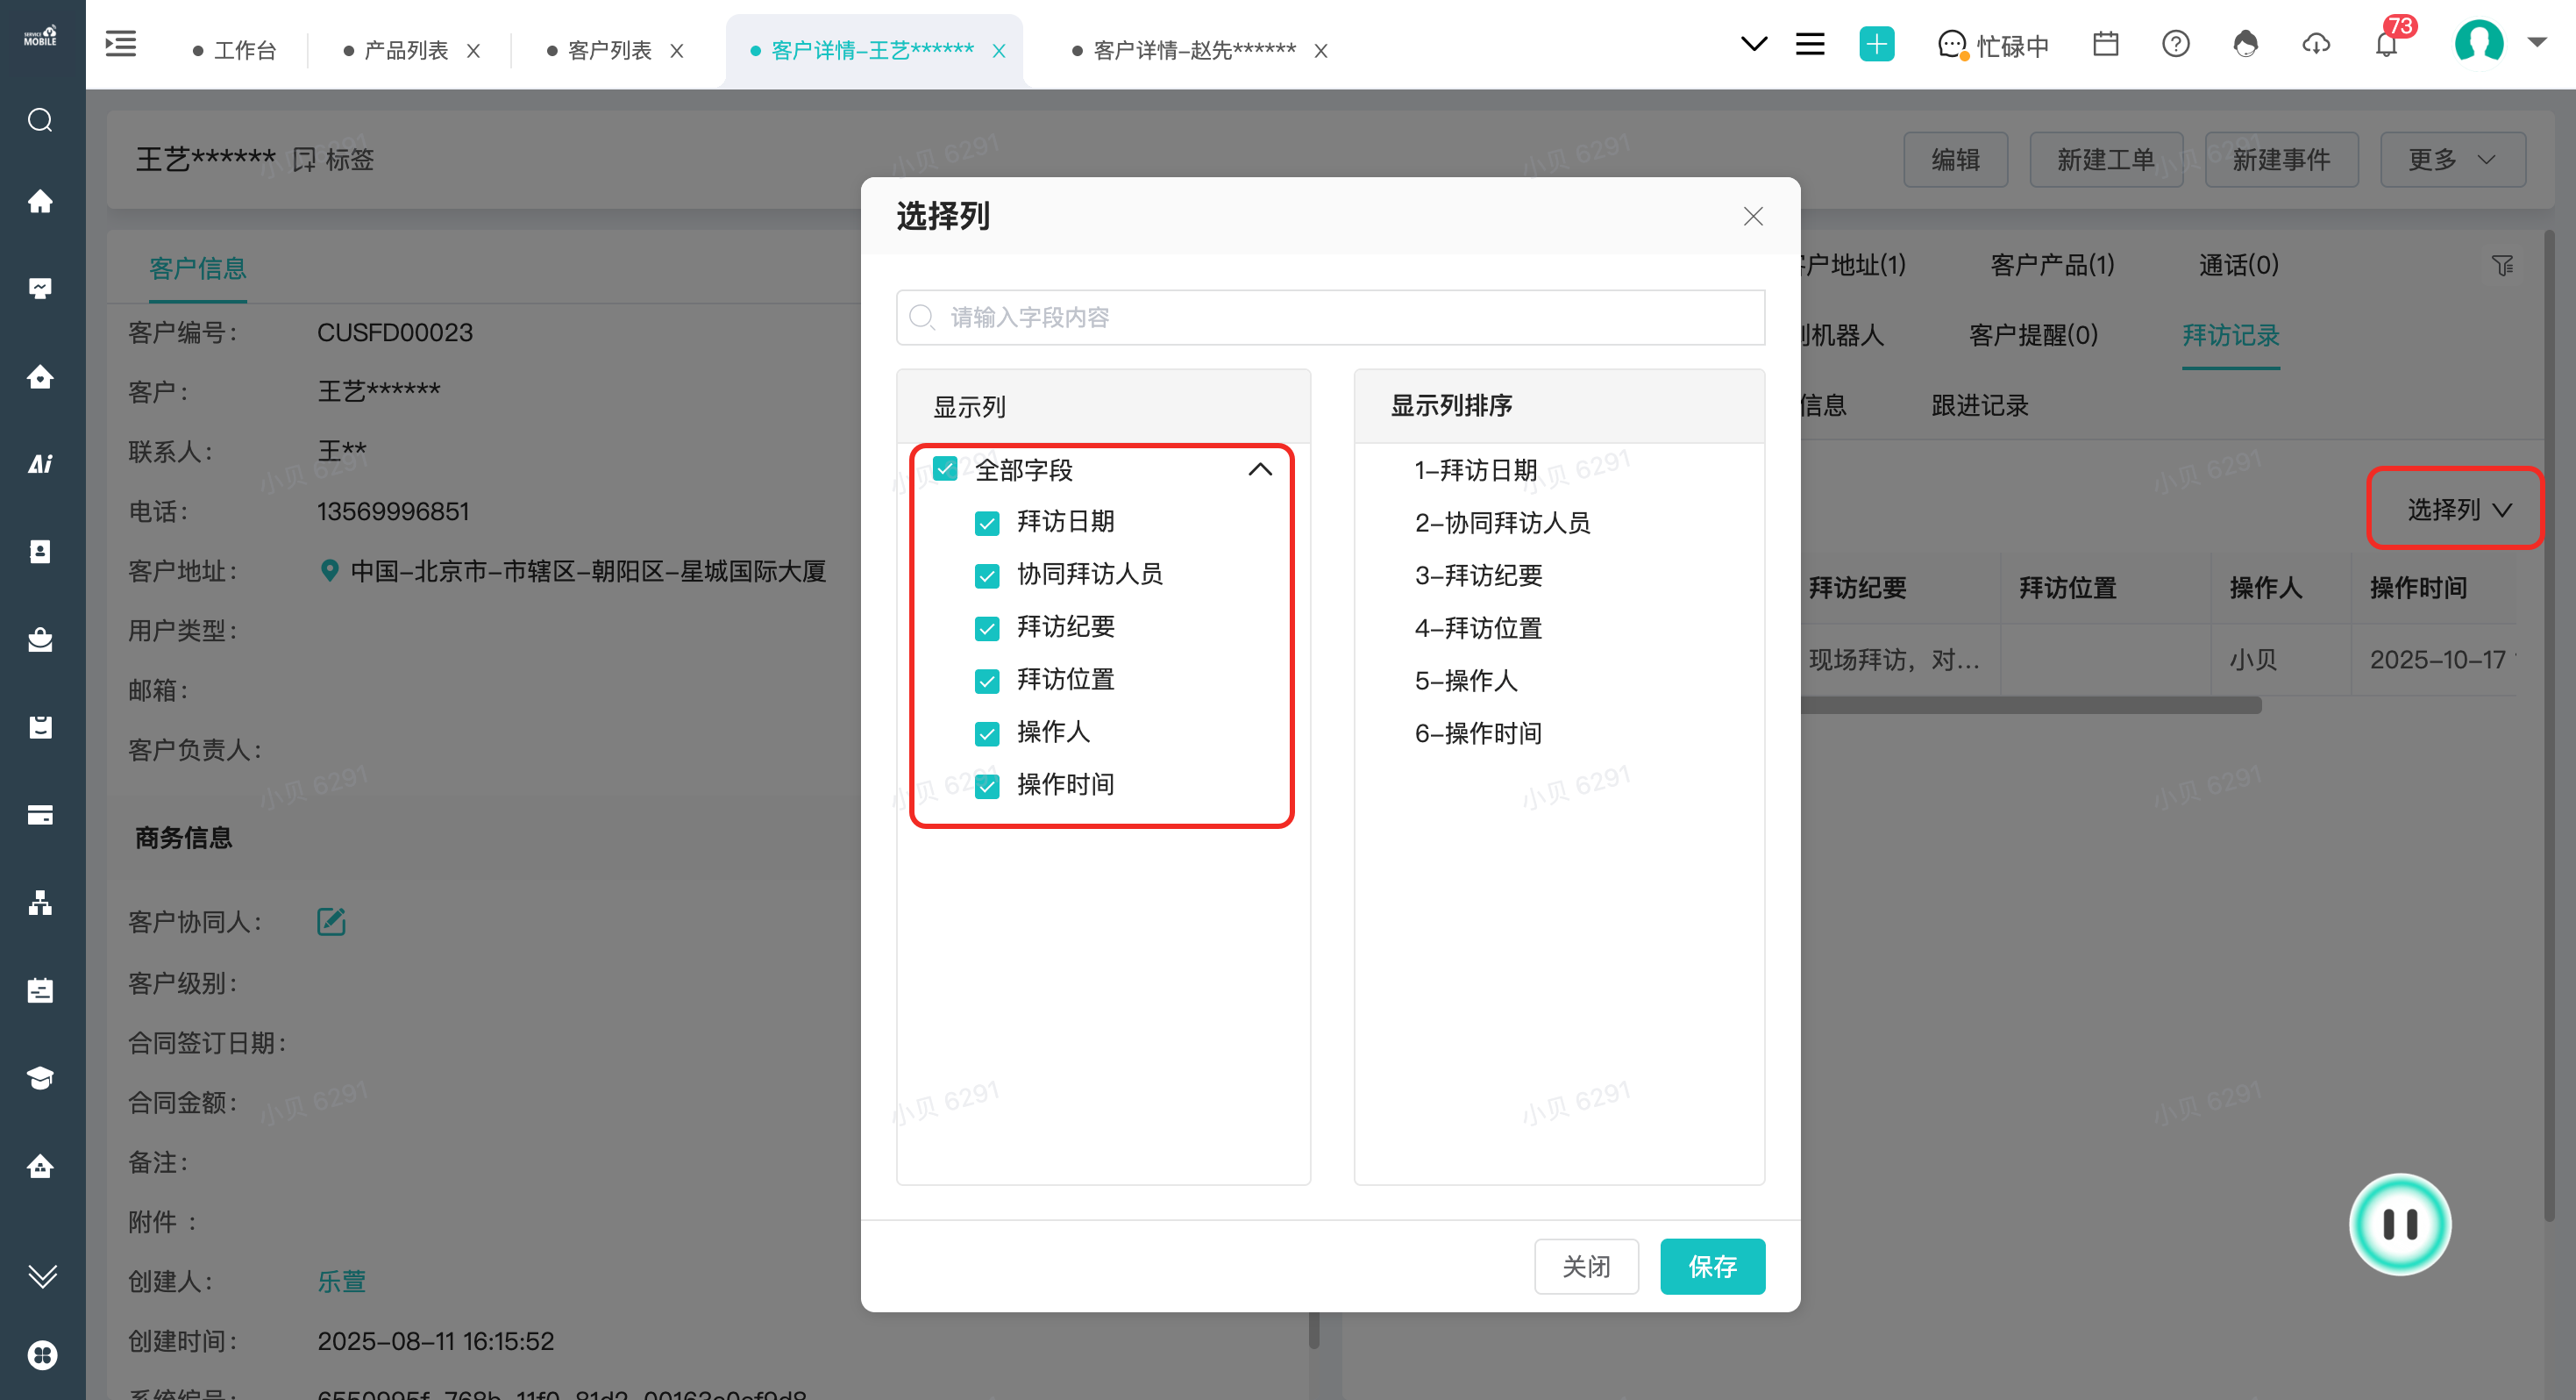Screen dimensions: 2576x1400
Task: Uncheck the 拜访位置 column checkbox
Action: [x=987, y=681]
